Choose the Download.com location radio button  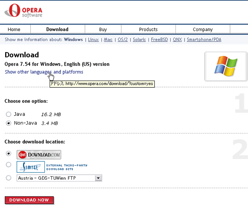click(x=9, y=153)
